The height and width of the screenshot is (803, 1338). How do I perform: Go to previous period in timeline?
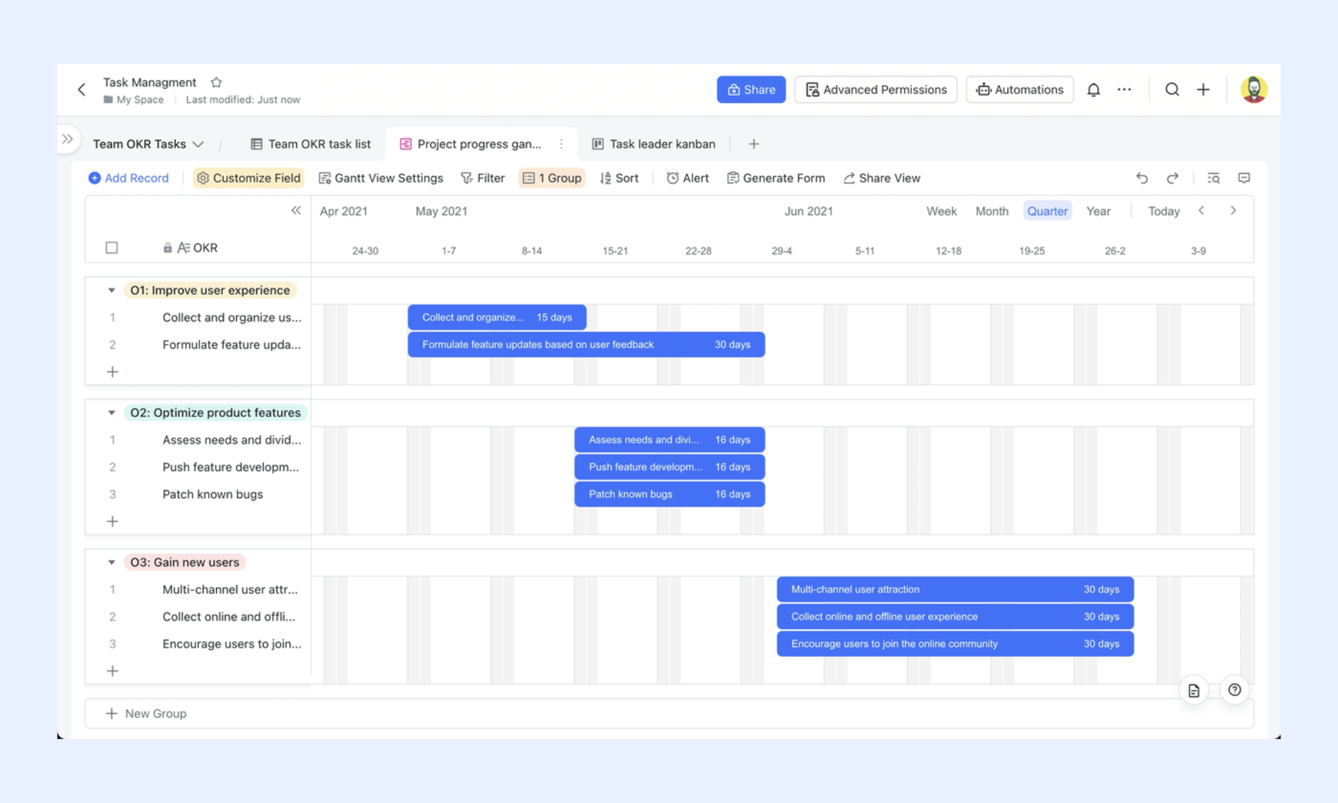pyautogui.click(x=1202, y=211)
